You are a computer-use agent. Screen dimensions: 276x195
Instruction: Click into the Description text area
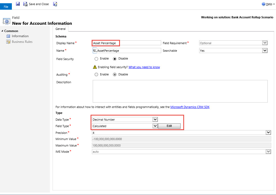point(180,91)
